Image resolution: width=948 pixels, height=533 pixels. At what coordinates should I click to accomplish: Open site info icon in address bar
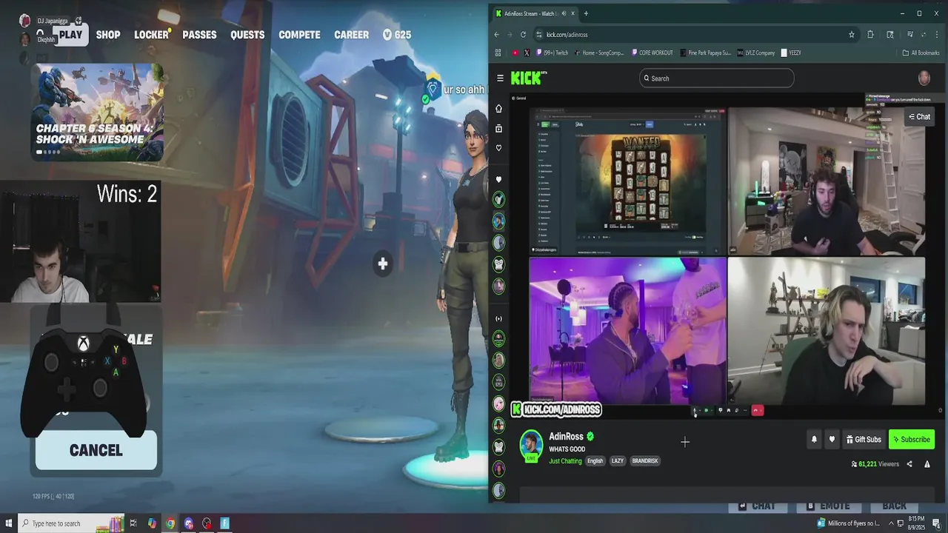(x=538, y=35)
